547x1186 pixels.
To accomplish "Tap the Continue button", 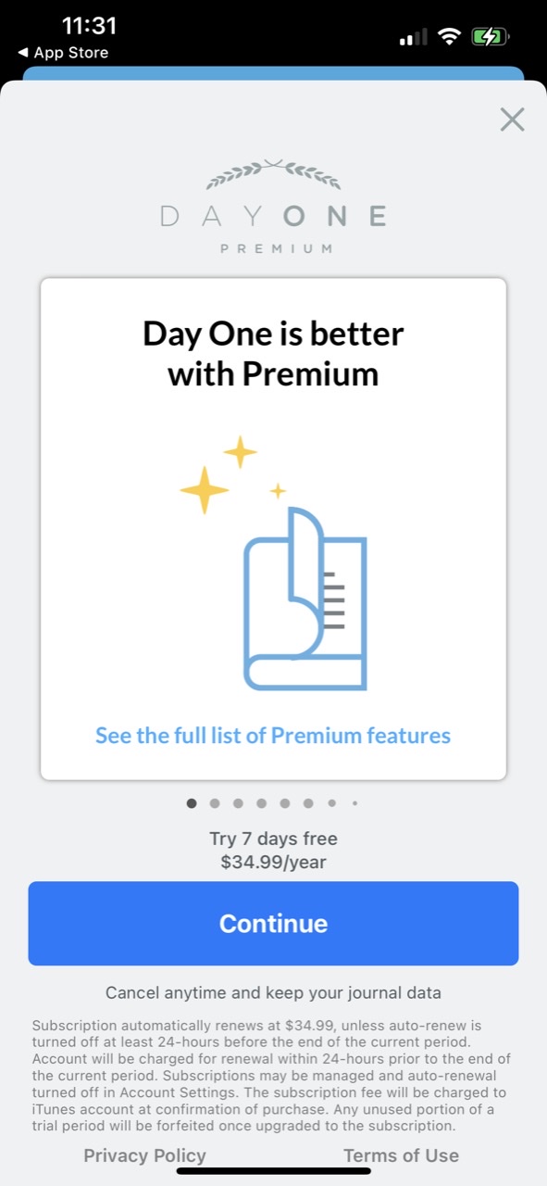I will click(273, 924).
